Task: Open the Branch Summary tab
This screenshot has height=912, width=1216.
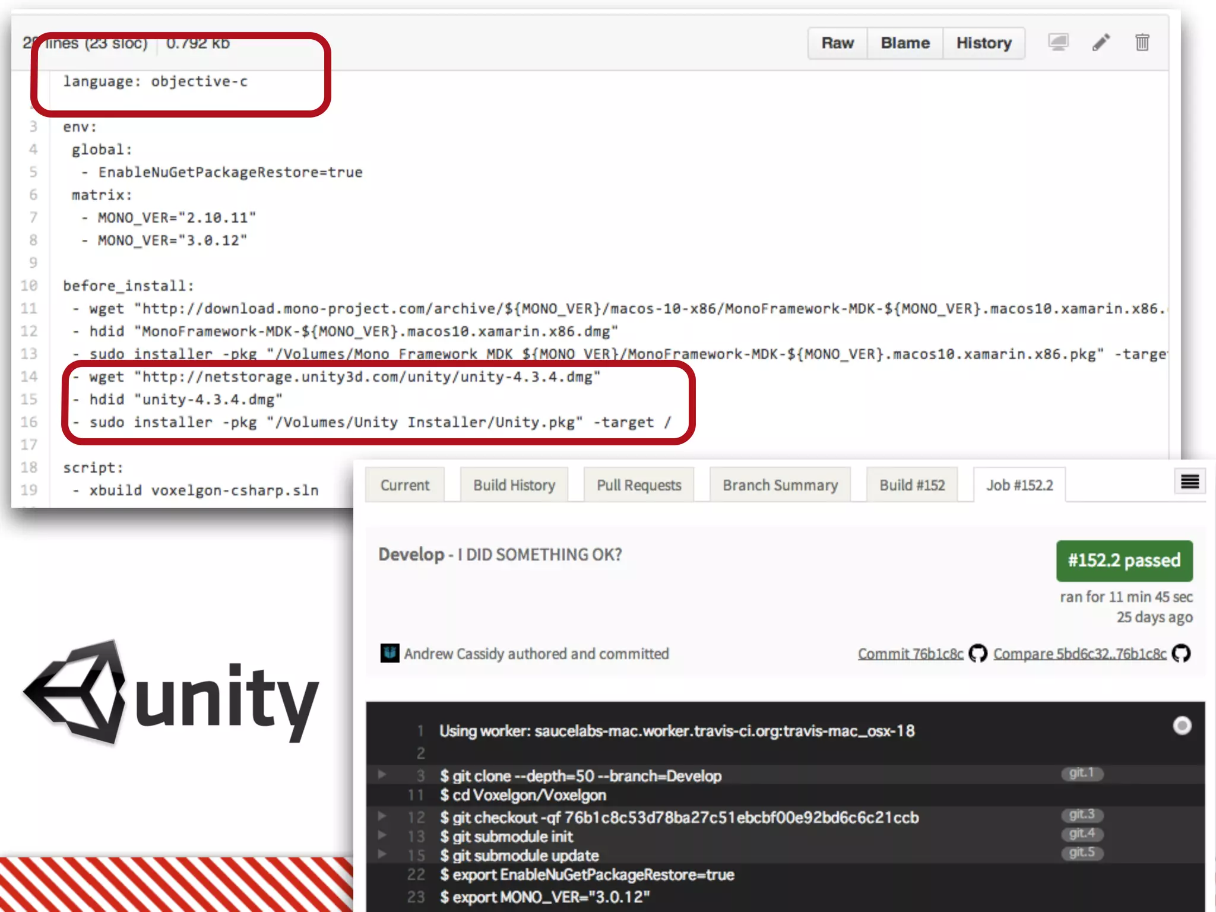Action: 780,485
